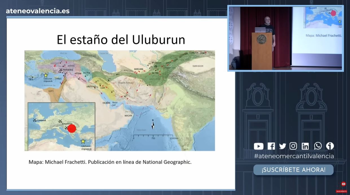Click the #ateneomercantilvalencia hashtag
Screen dimensions: 350x195
[x=294, y=156]
